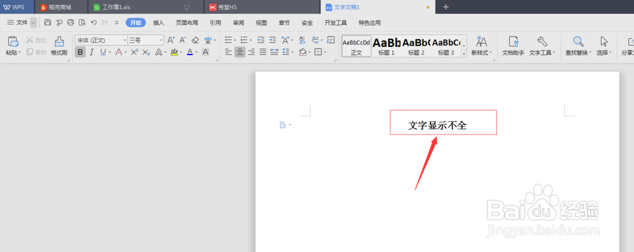
Task: Toggle center alignment
Action: [240, 52]
